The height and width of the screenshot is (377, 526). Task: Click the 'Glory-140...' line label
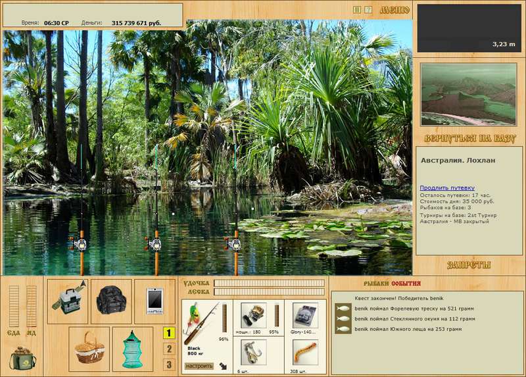(303, 332)
